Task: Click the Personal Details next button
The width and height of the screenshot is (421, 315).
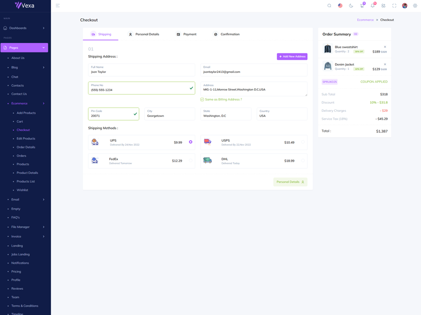Action: click(x=290, y=182)
